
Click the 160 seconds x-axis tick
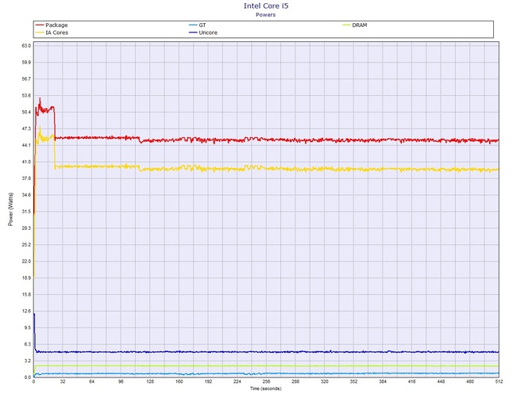click(x=179, y=381)
